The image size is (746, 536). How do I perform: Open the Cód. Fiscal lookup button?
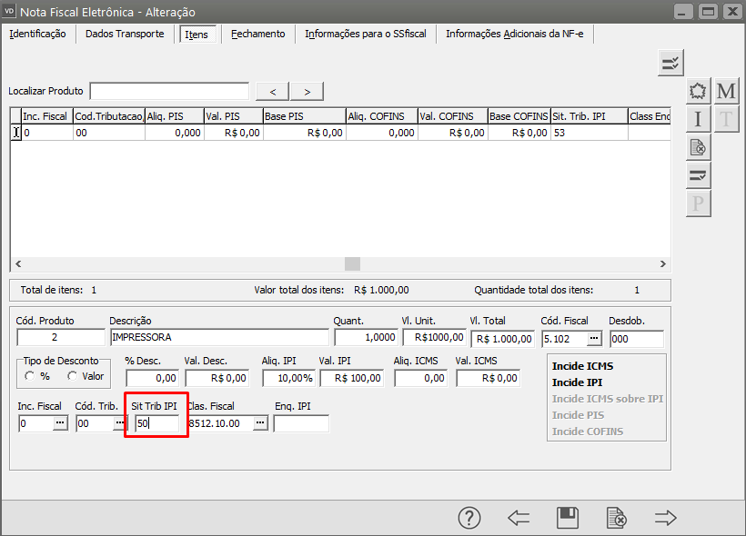click(594, 338)
